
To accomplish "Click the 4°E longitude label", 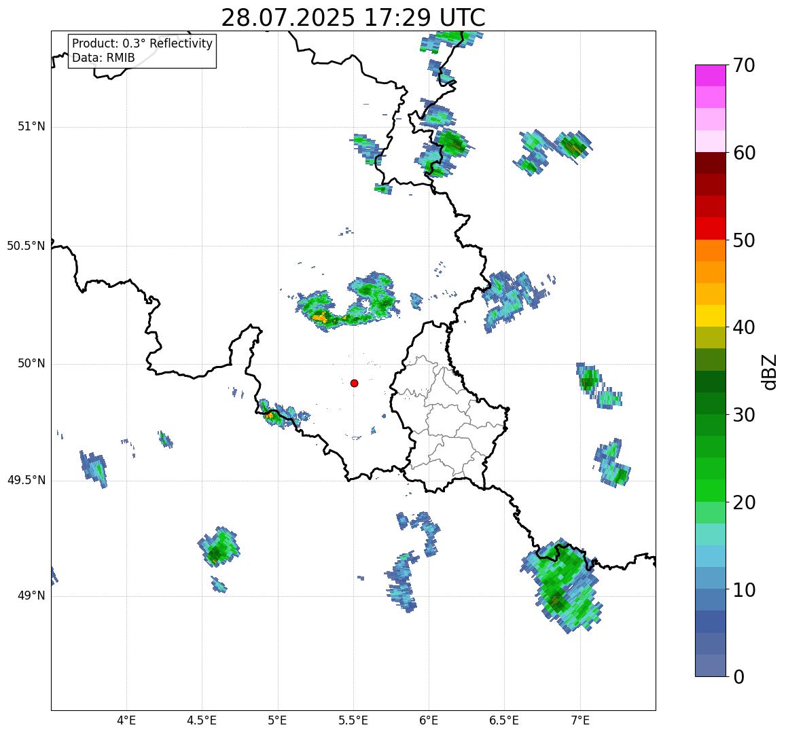I will 126,720.
